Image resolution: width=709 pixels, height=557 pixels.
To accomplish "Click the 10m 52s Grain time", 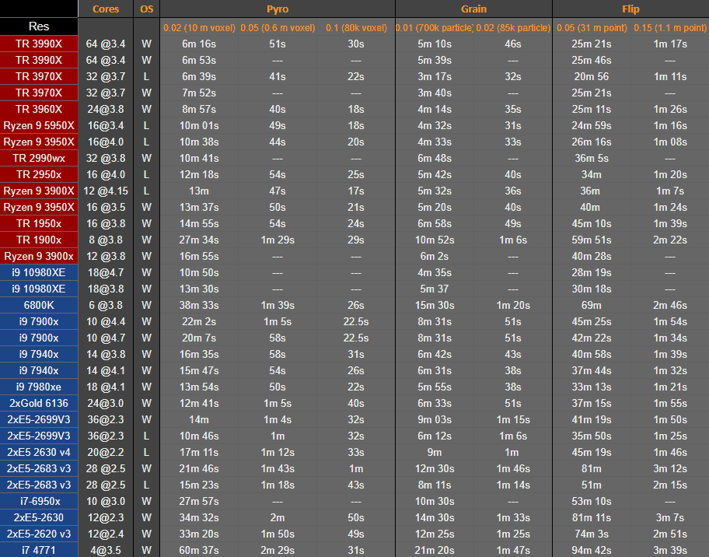I will coord(435,240).
